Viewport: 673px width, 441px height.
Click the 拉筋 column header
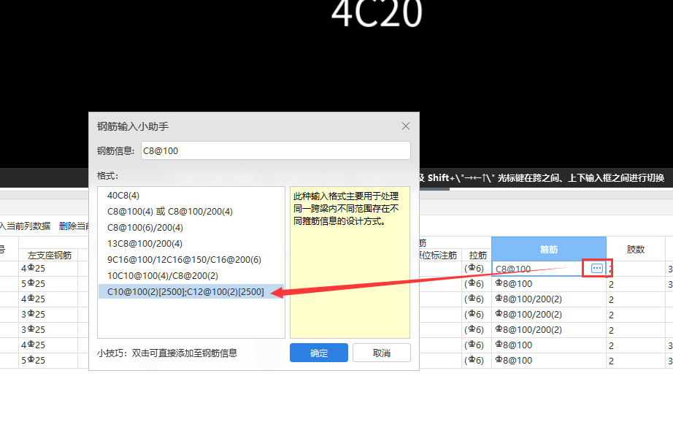477,255
